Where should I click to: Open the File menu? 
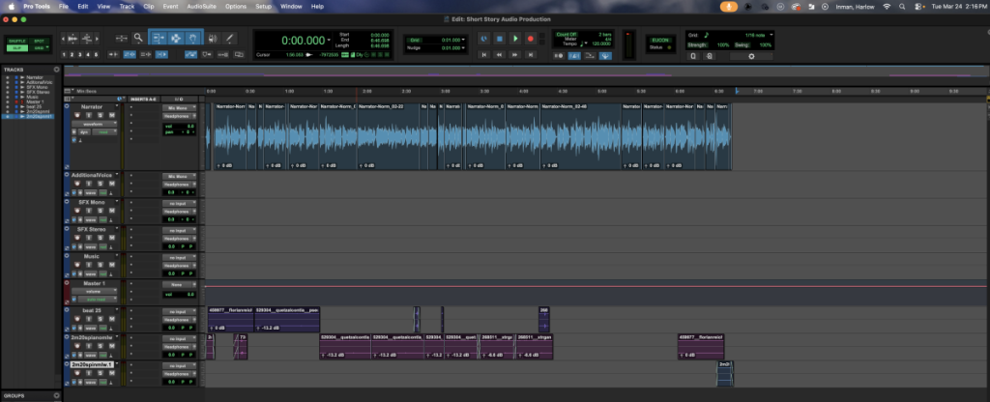63,7
